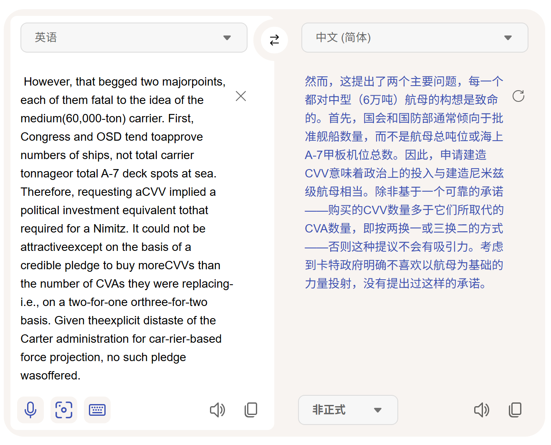Open image capture translation icon
This screenshot has width=551, height=445.
[64, 410]
